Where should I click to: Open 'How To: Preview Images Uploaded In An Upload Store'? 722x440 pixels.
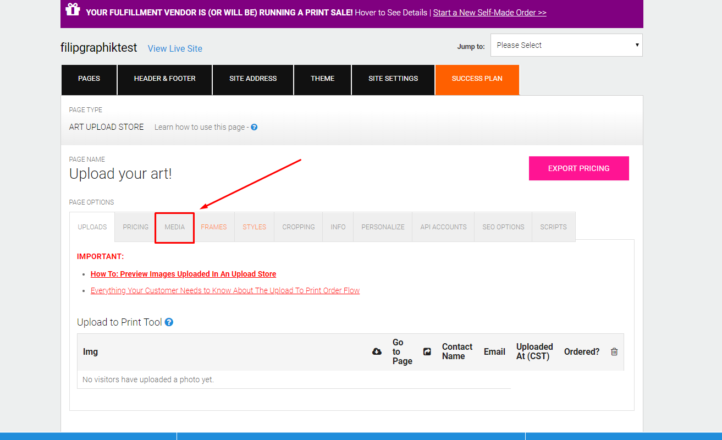click(183, 274)
